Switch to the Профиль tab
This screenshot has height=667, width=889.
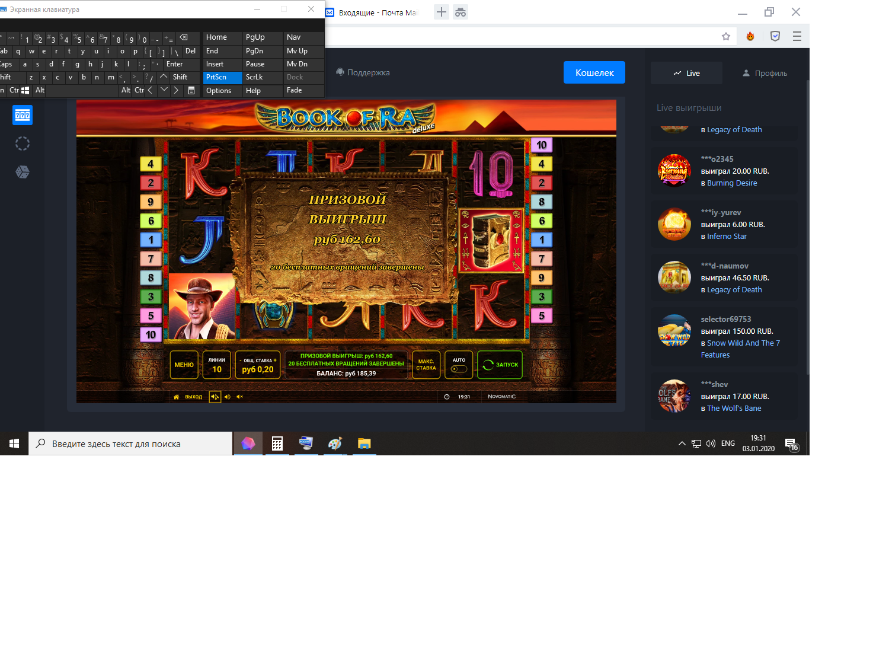pyautogui.click(x=765, y=73)
